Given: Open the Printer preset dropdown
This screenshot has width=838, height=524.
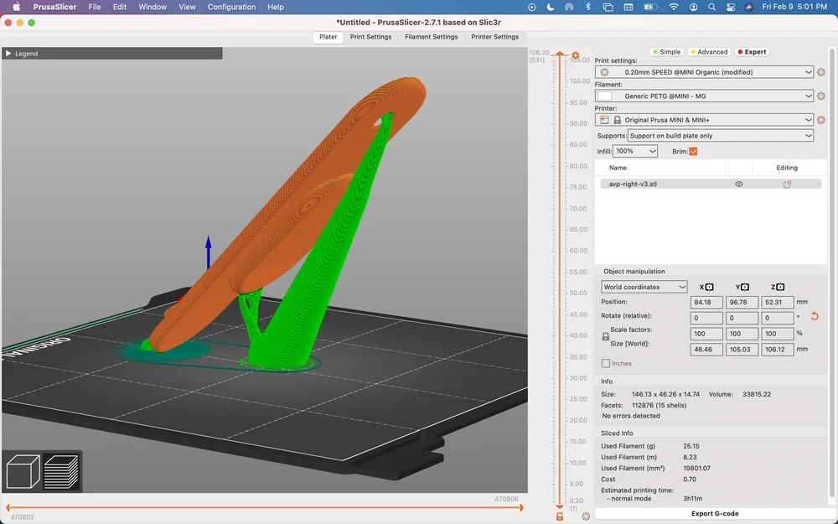Looking at the screenshot, I should click(704, 120).
